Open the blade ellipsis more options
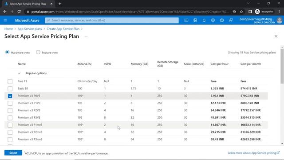Viewport: 284px width, 160px height. pos(86,36)
